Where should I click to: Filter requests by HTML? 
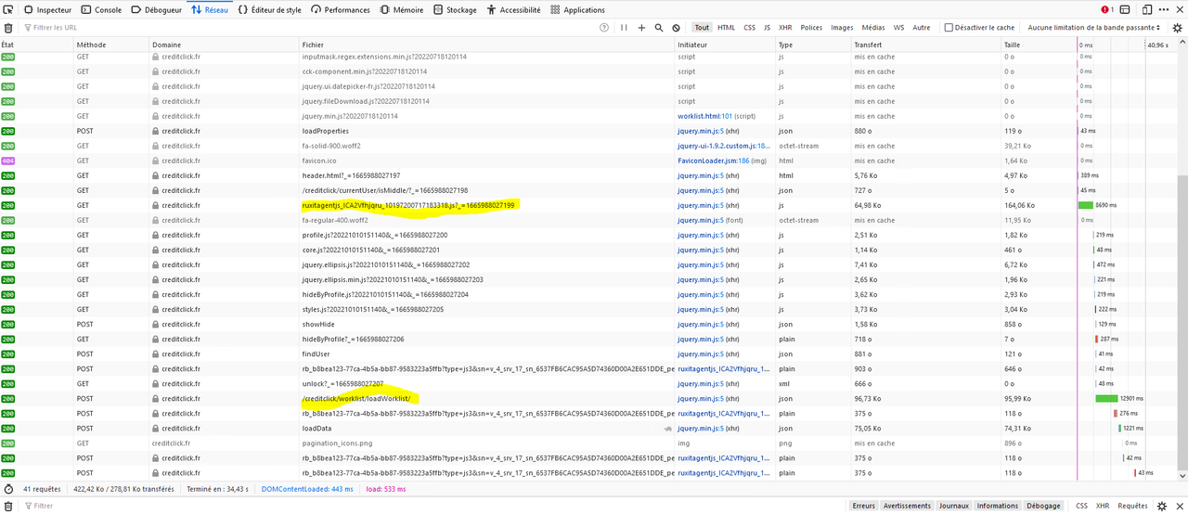(727, 28)
